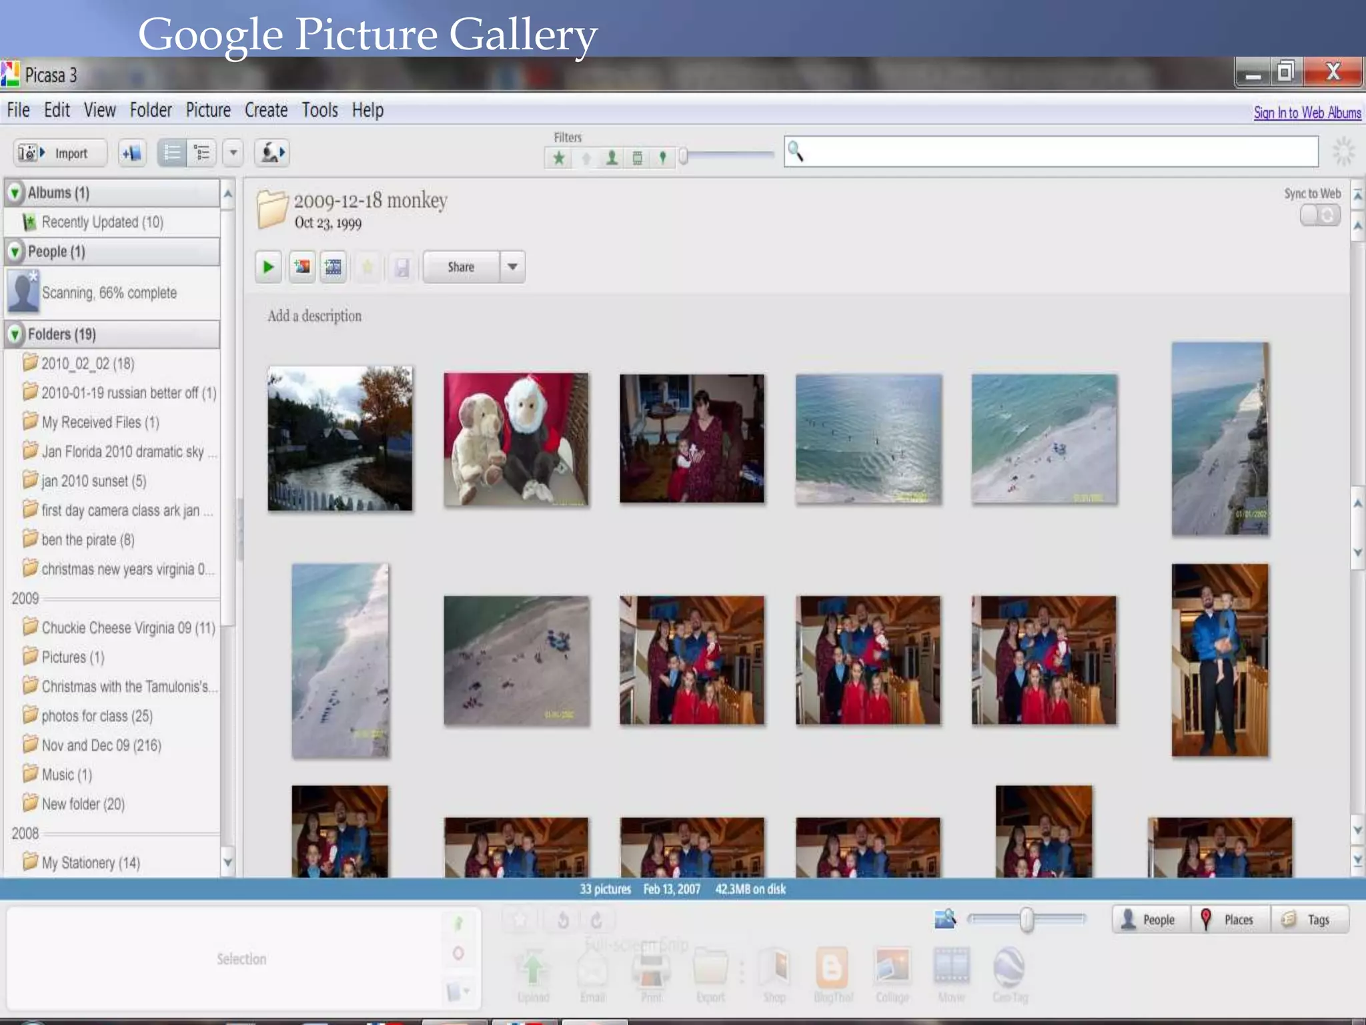The width and height of the screenshot is (1366, 1025).
Task: Open the view options dropdown arrow
Action: pyautogui.click(x=233, y=153)
